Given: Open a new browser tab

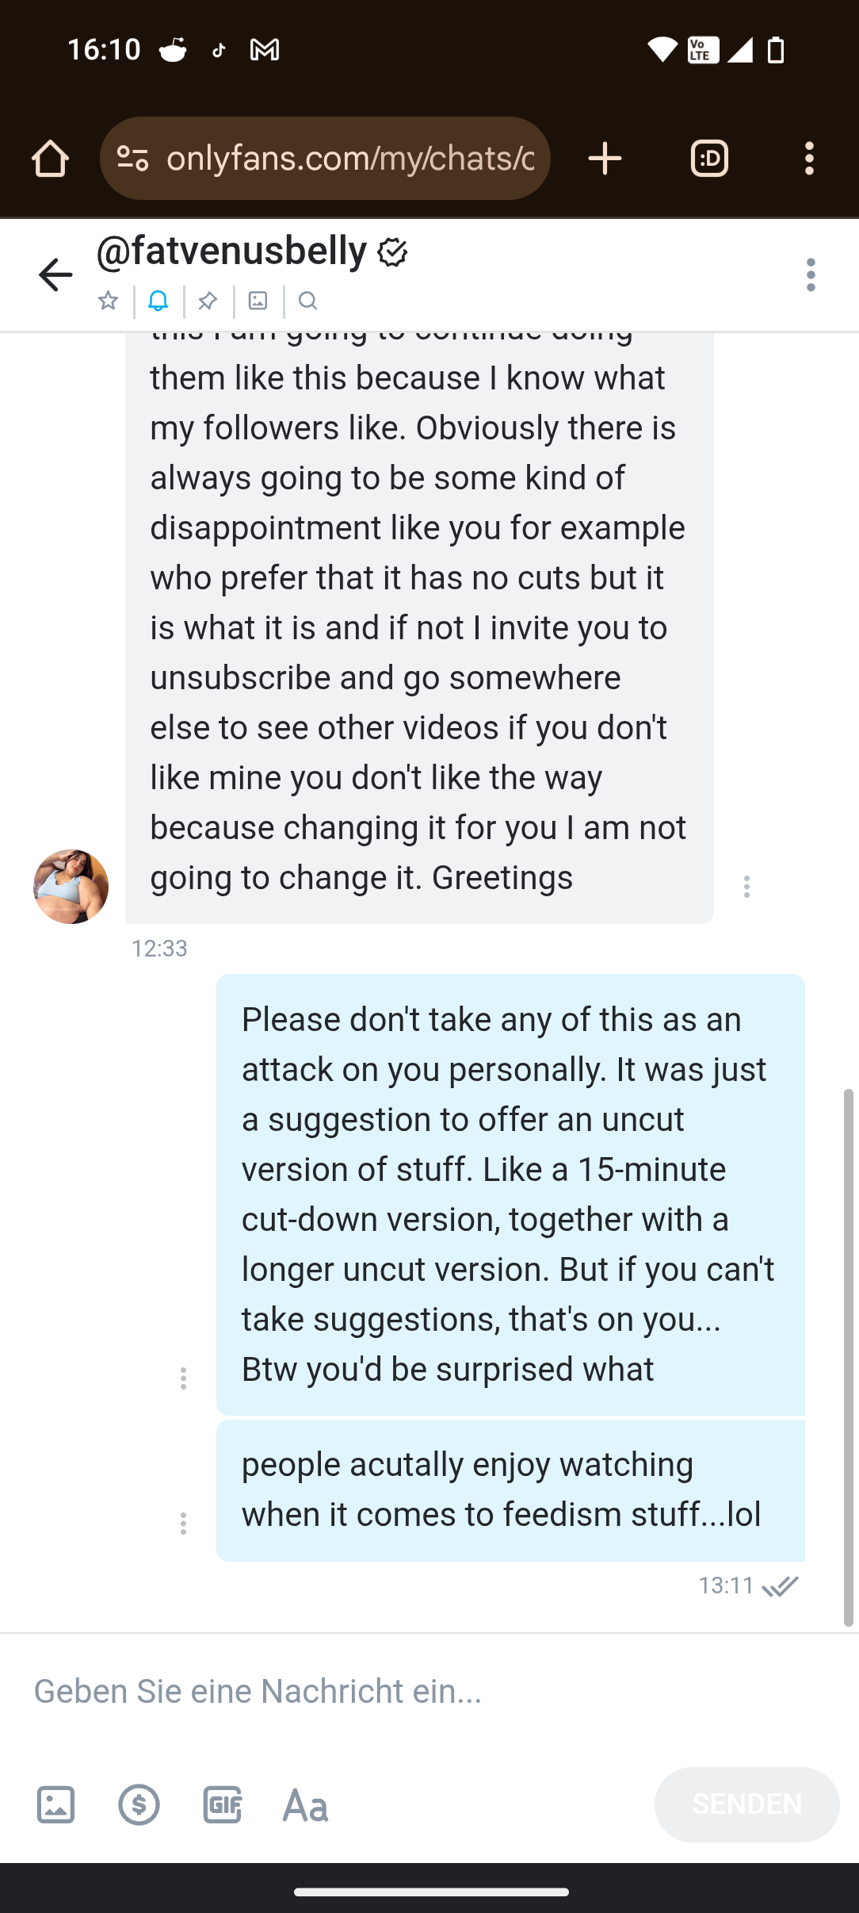Looking at the screenshot, I should pos(605,159).
